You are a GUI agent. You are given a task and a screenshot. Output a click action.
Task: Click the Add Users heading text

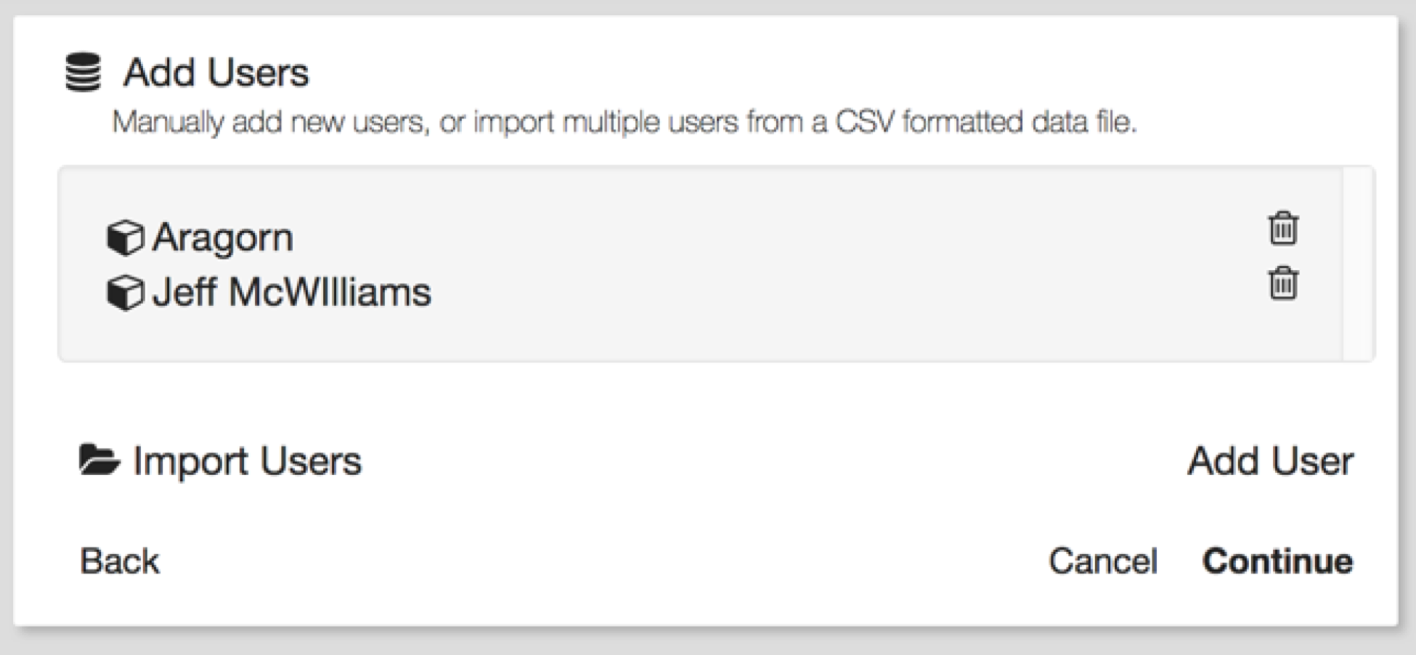pyautogui.click(x=216, y=73)
